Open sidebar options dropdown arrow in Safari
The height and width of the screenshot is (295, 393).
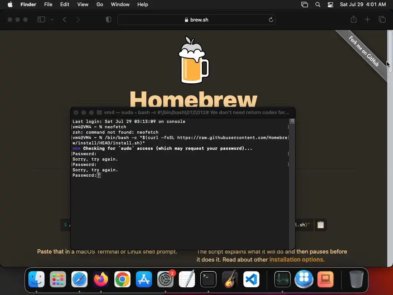pyautogui.click(x=52, y=19)
